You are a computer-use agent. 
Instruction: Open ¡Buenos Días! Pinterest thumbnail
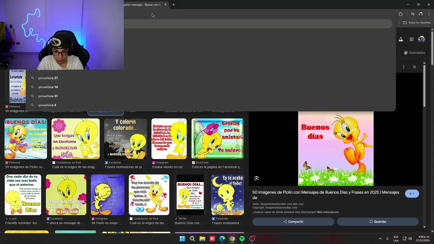(x=26, y=139)
